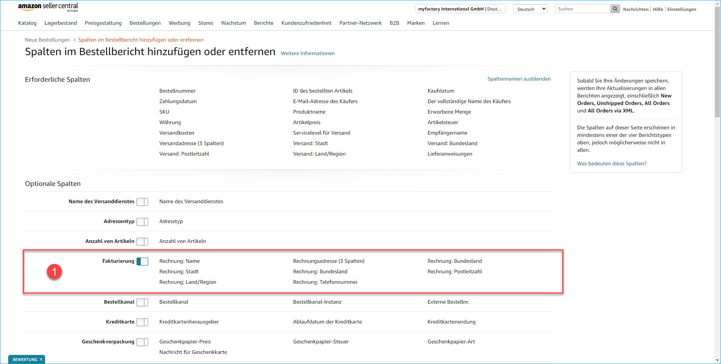This screenshot has width=721, height=364.
Task: Click Rechnung: Postleitzahl text
Action: coord(455,271)
